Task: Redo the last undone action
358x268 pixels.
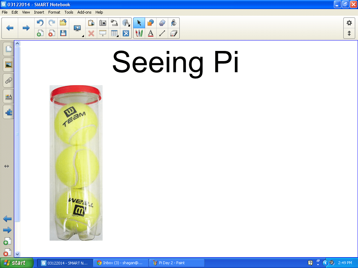Action: 52,23
